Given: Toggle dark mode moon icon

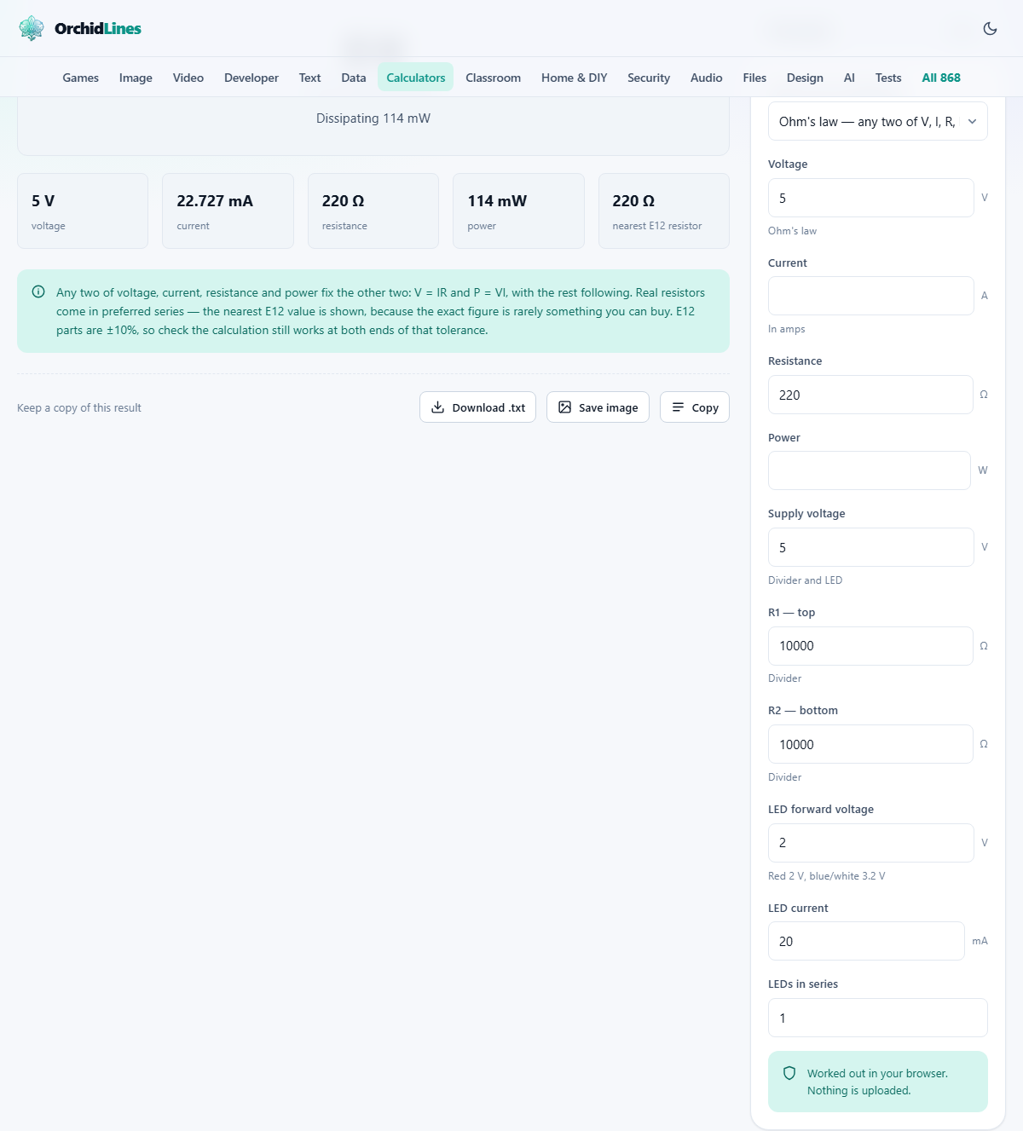Looking at the screenshot, I should 990,28.
